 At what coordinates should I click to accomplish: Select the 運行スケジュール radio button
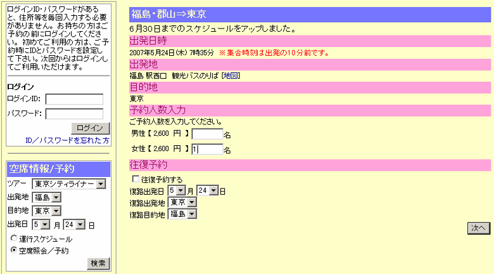[13, 238]
